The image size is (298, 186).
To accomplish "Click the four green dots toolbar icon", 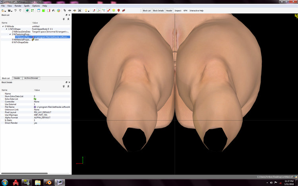I will click(x=33, y=11).
